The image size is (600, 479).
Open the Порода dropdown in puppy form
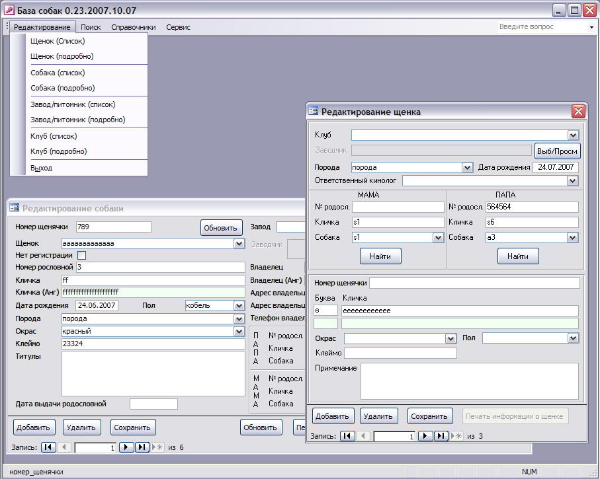(x=467, y=167)
